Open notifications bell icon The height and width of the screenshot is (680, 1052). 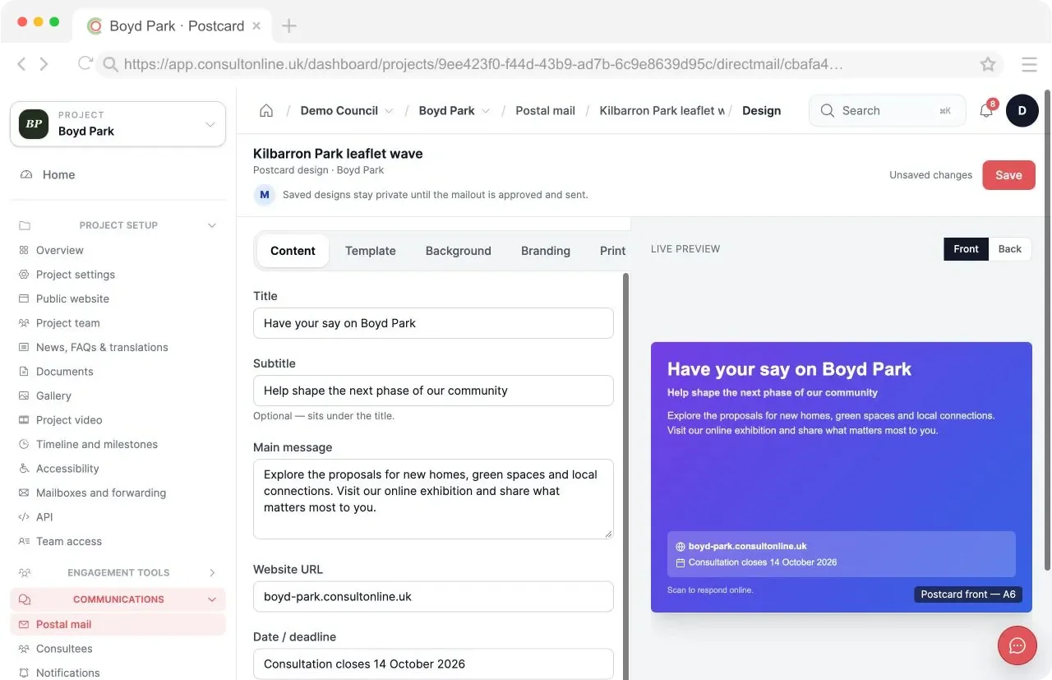point(986,110)
